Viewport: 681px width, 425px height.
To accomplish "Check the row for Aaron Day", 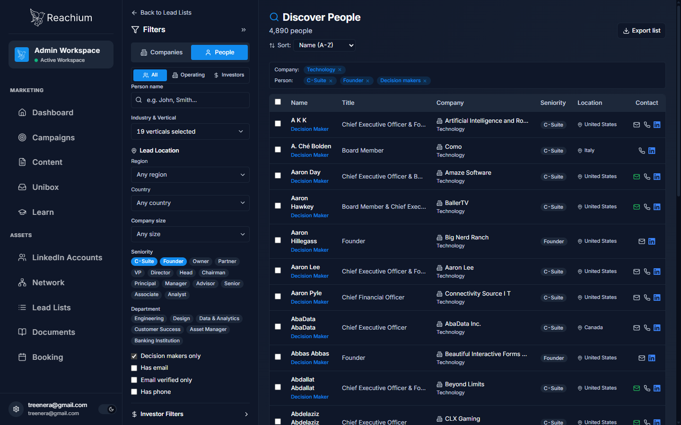I will (278, 176).
